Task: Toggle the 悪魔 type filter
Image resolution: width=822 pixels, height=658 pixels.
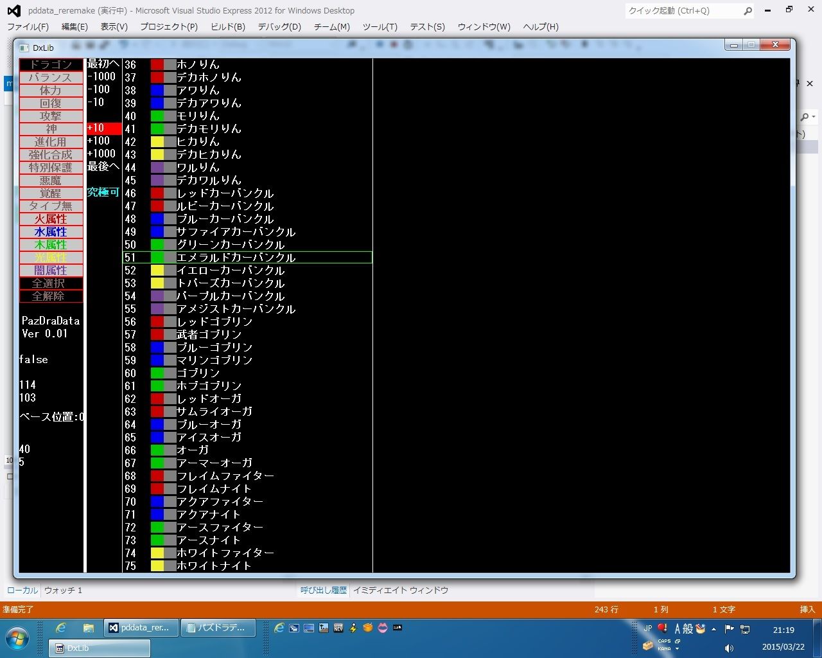Action: pos(51,181)
